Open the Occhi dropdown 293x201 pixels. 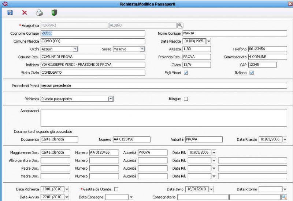click(x=75, y=49)
